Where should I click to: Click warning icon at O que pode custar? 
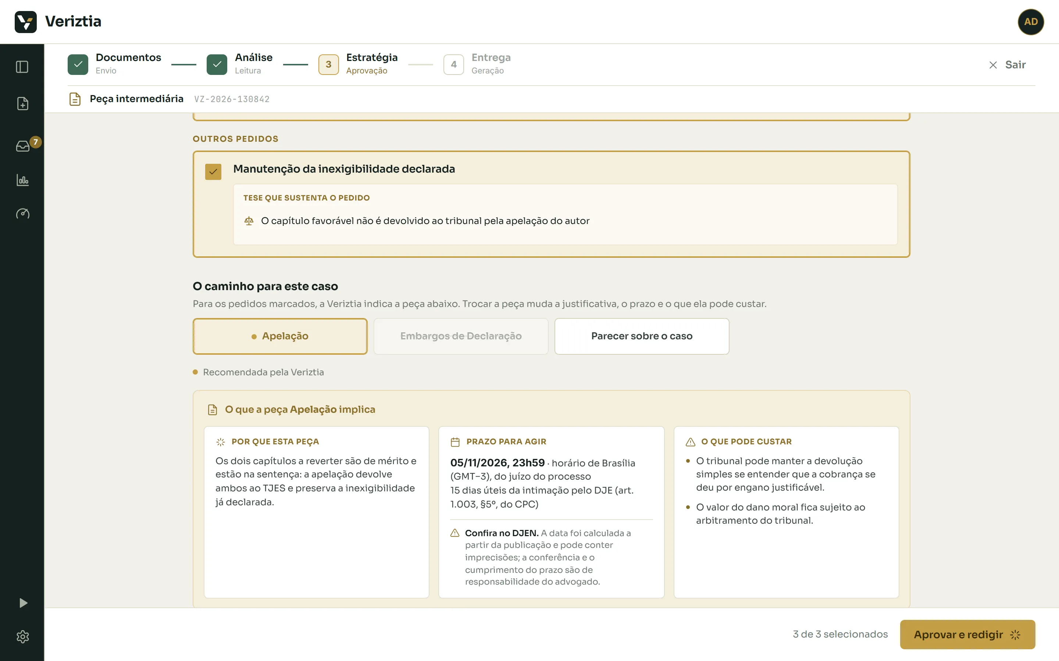[x=691, y=442]
